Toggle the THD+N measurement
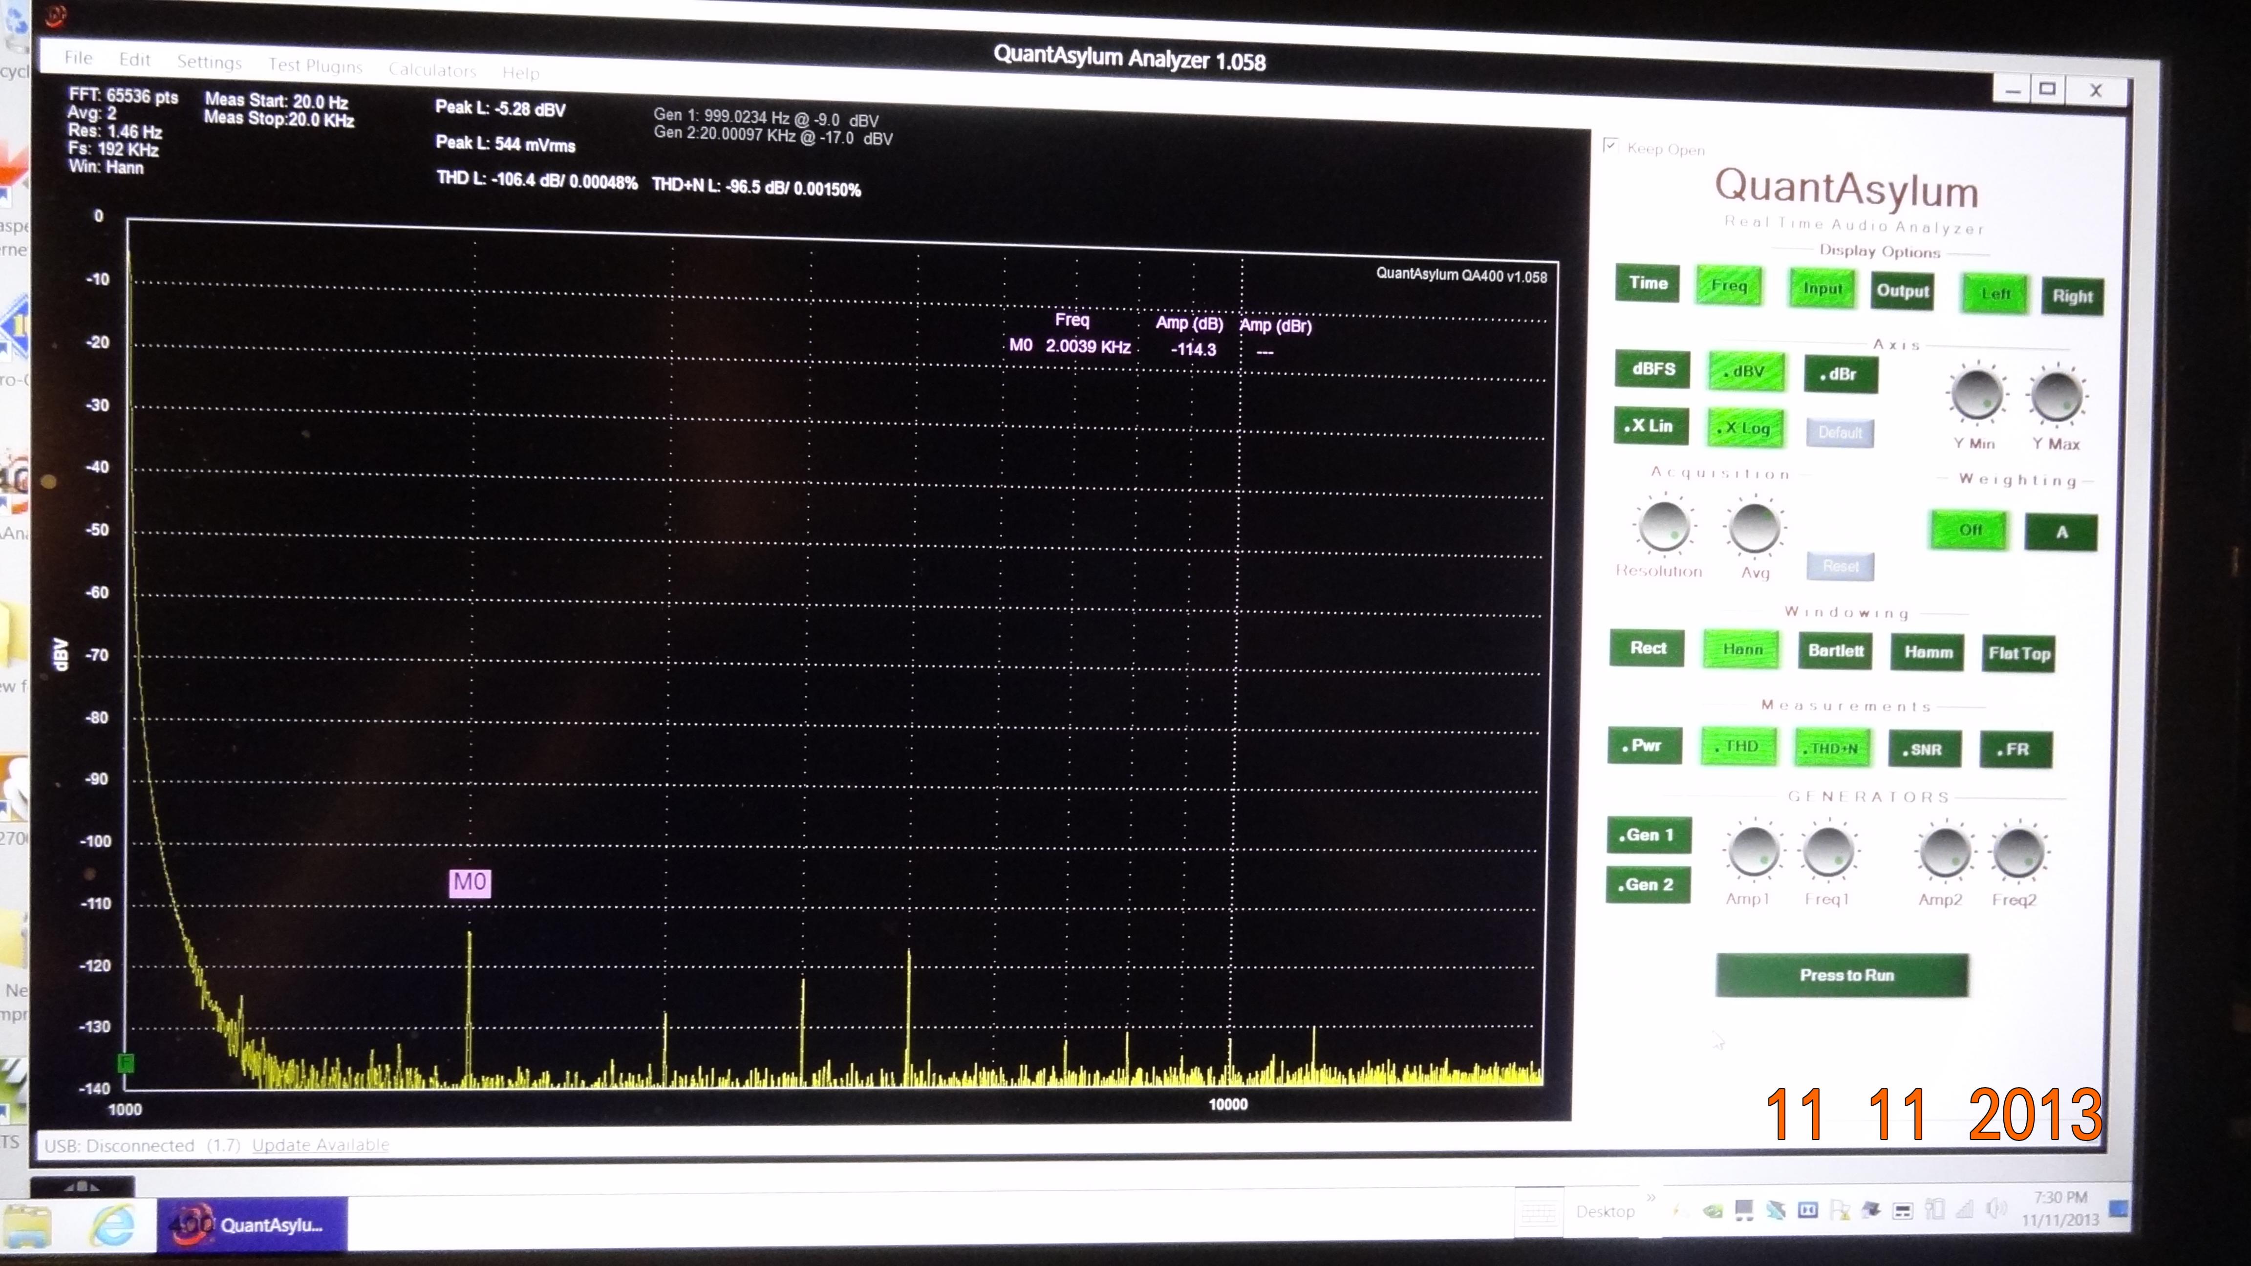This screenshot has width=2251, height=1266. [1832, 749]
